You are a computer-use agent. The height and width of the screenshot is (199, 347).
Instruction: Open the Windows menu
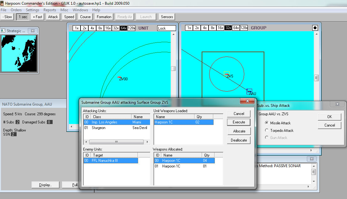click(80, 10)
